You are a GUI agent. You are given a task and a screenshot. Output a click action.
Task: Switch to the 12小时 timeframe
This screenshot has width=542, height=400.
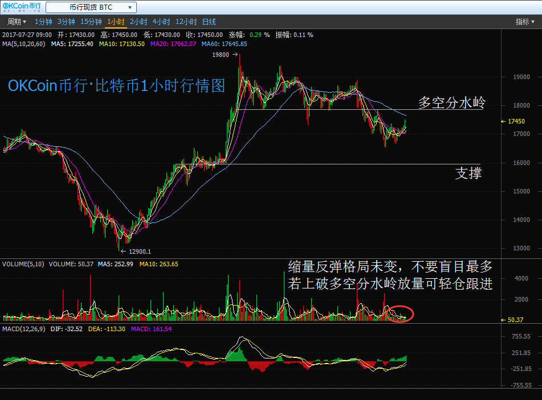click(x=186, y=22)
